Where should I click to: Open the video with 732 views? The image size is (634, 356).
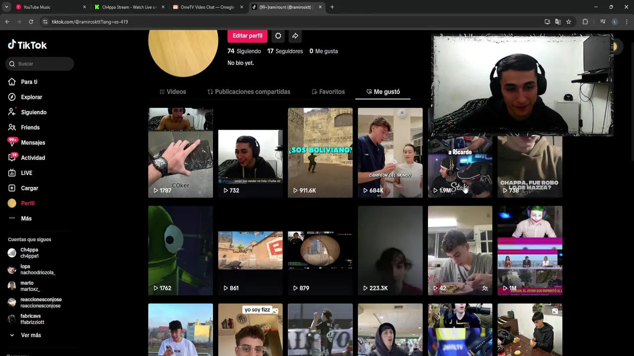tap(250, 153)
